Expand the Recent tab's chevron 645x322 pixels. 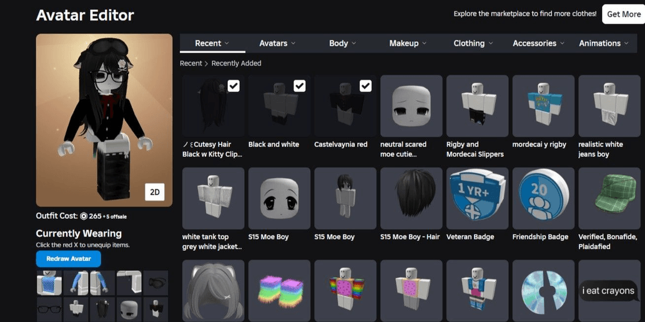(227, 43)
